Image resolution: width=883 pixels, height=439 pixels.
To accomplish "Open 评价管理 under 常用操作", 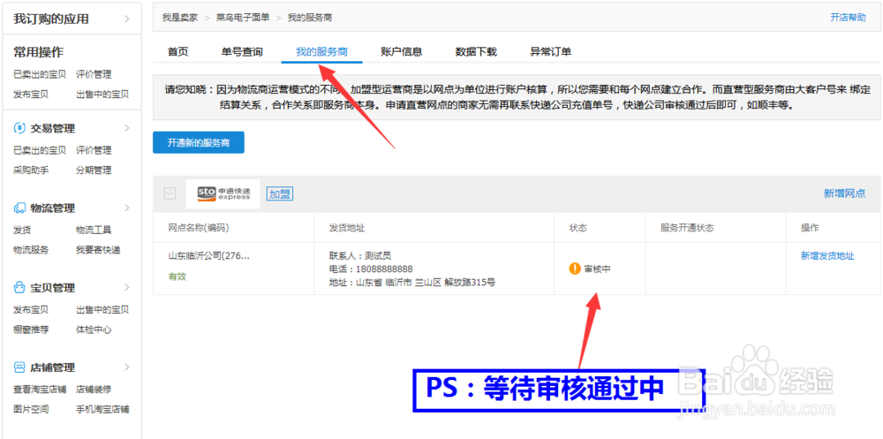I will coord(94,74).
